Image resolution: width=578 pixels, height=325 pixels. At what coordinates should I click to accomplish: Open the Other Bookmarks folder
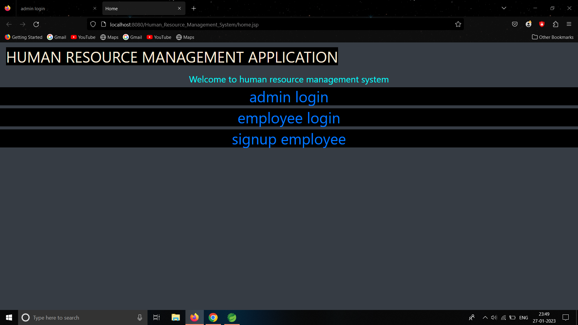point(552,37)
